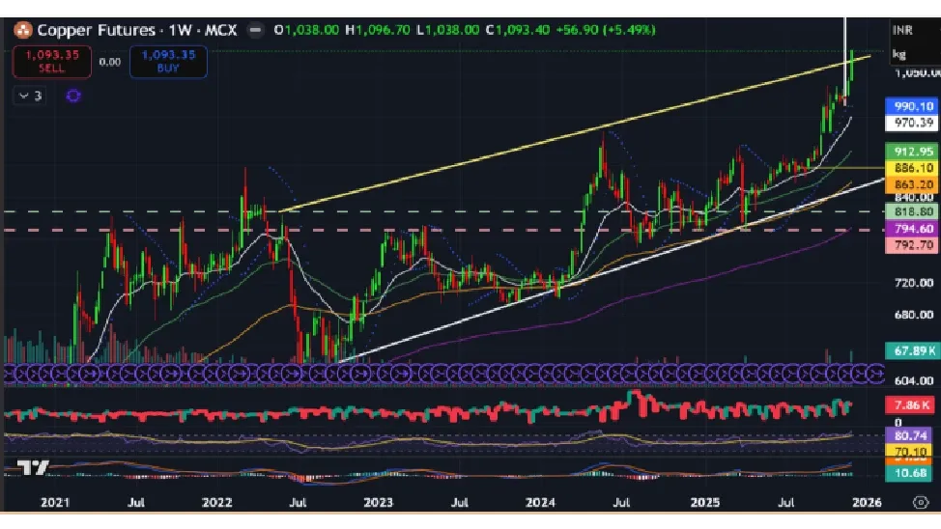Click the white 970.39 price label
The image size is (941, 529).
(911, 123)
